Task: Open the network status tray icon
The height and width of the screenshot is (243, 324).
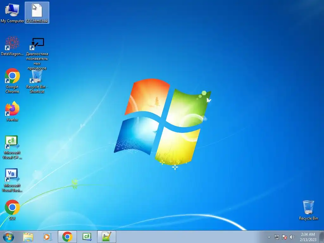Action: click(x=277, y=237)
